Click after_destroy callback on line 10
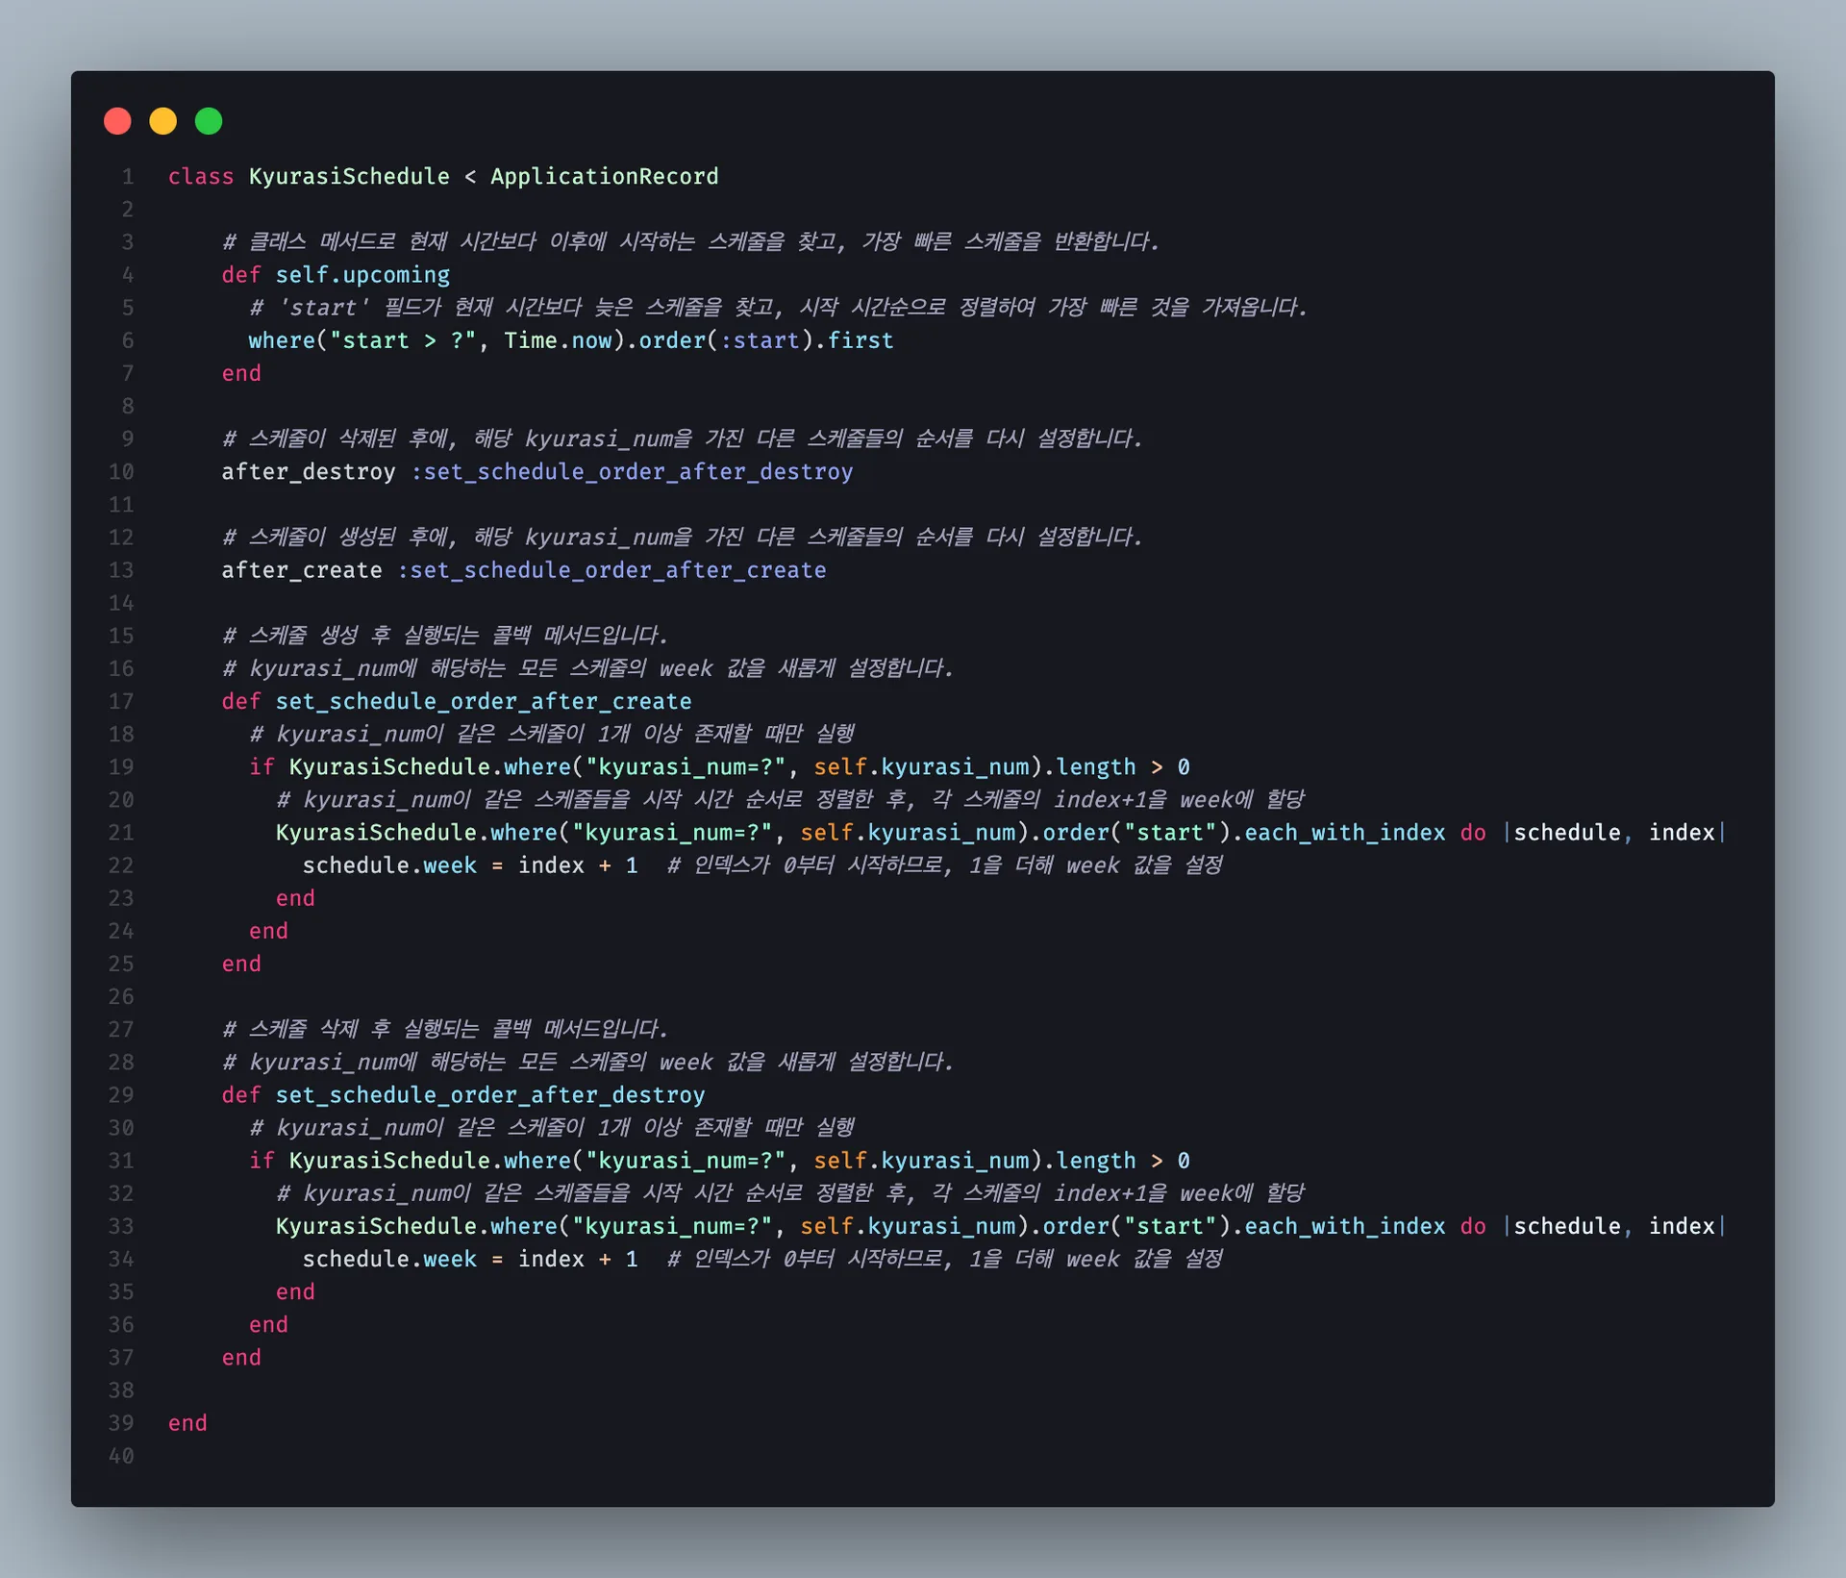 (309, 472)
